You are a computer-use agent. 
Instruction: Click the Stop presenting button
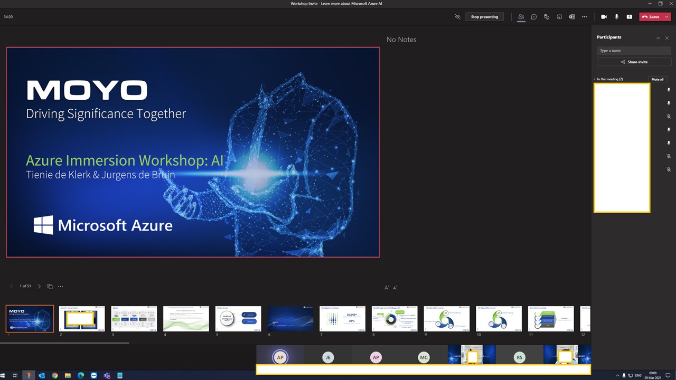(484, 17)
